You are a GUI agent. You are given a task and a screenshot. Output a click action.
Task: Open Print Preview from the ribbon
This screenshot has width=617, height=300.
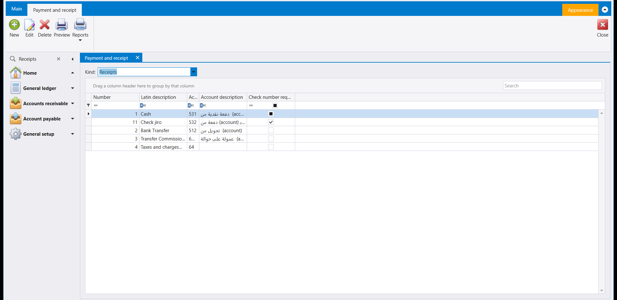pos(62,25)
